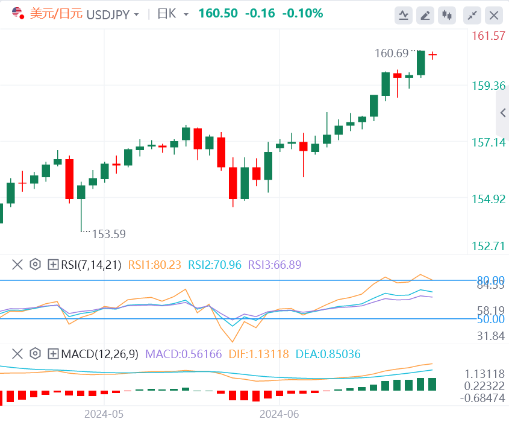Click the DIF:1.13118 value
The width and height of the screenshot is (509, 425).
(x=259, y=354)
